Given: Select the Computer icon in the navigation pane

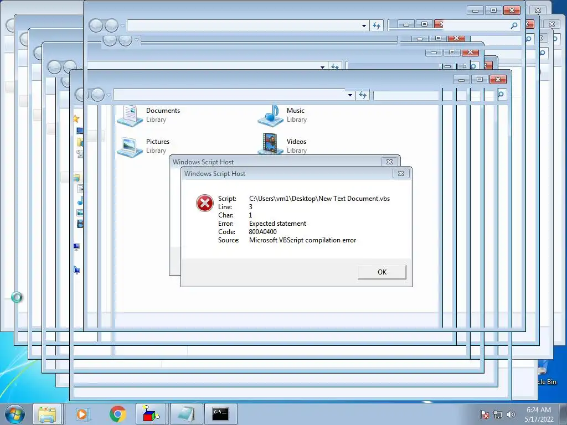Looking at the screenshot, I should (x=76, y=247).
